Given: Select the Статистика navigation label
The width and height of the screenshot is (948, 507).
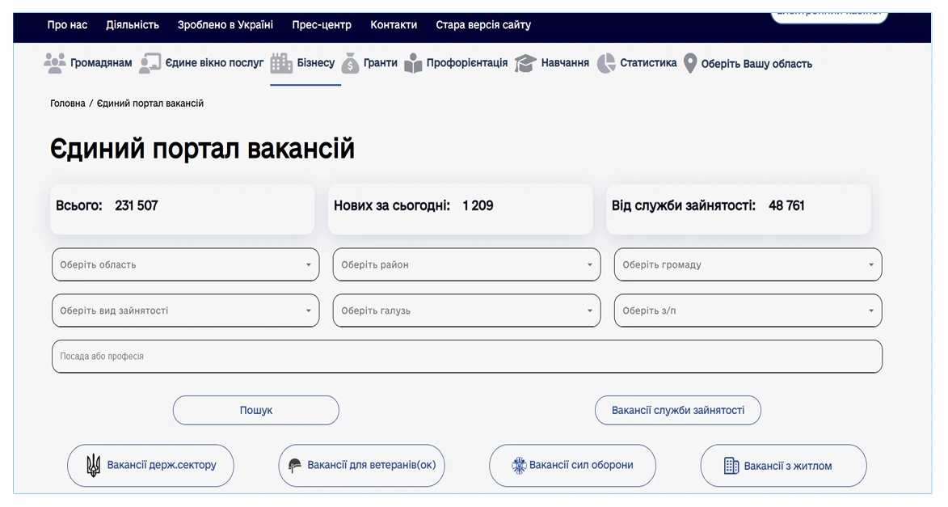Looking at the screenshot, I should [648, 63].
